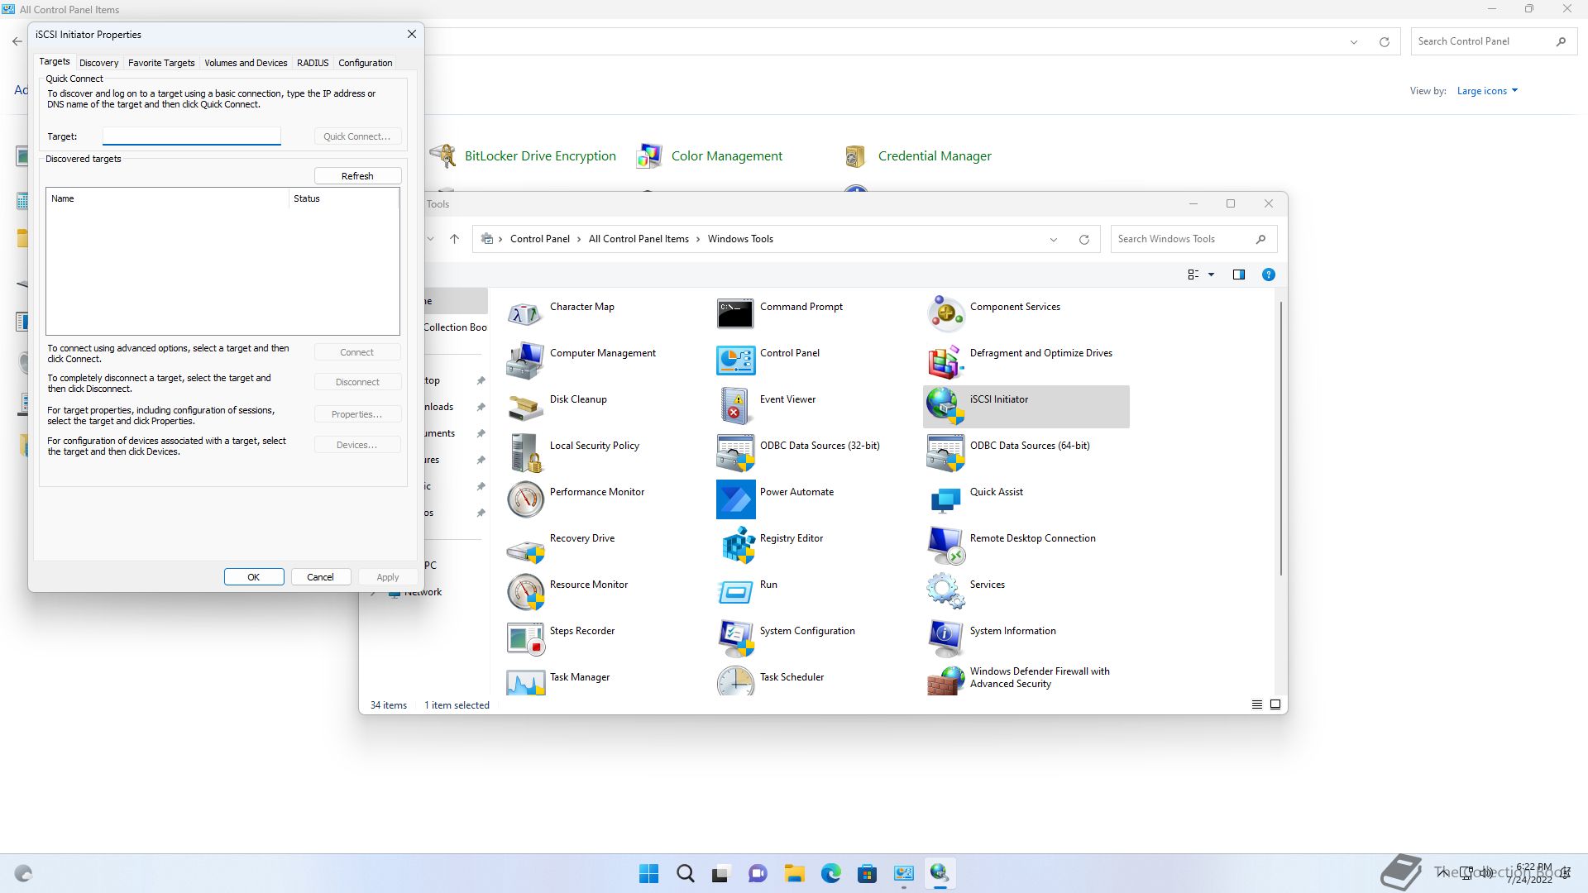The height and width of the screenshot is (893, 1588).
Task: Toggle the preview pane button
Action: click(x=1238, y=275)
